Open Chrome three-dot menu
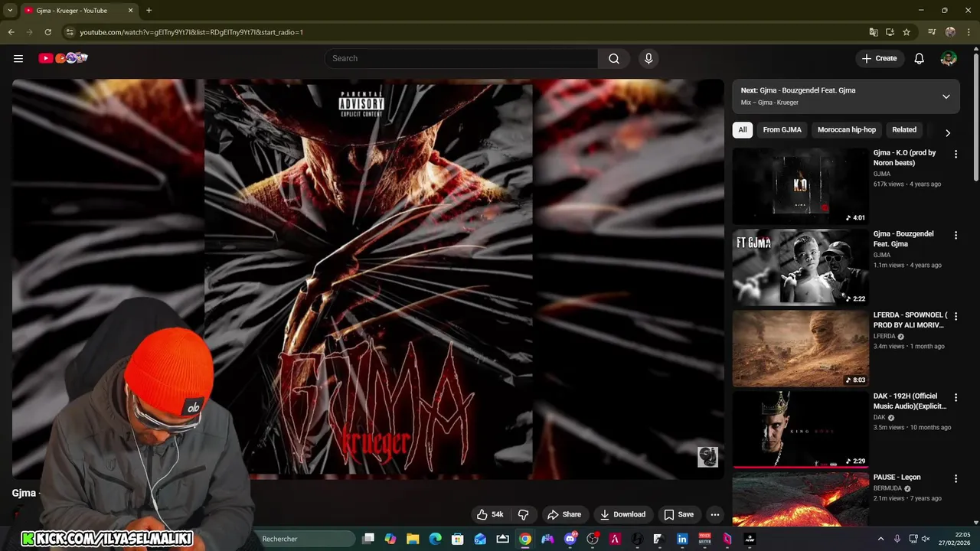980x551 pixels. click(x=969, y=32)
